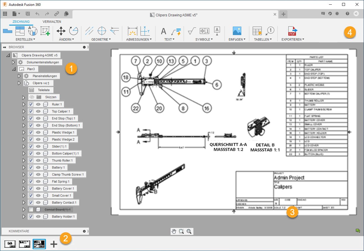Viewport: 364px width, 251px height.
Task: Open the GEOMETRIE dropdown
Action: 101,39
